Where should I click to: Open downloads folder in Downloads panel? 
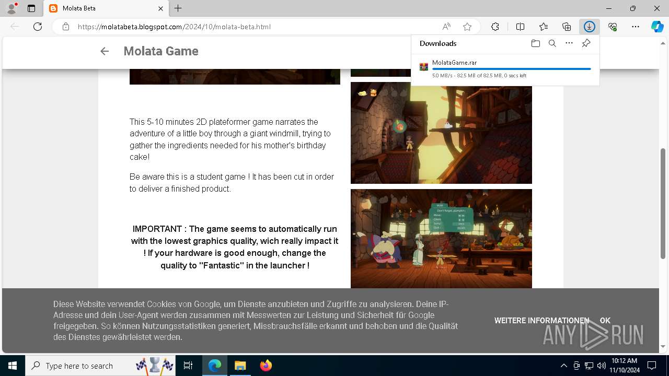(535, 43)
